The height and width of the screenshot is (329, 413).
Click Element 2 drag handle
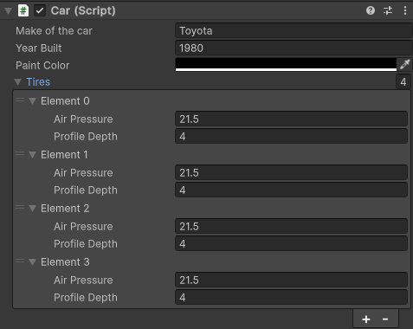click(x=20, y=208)
